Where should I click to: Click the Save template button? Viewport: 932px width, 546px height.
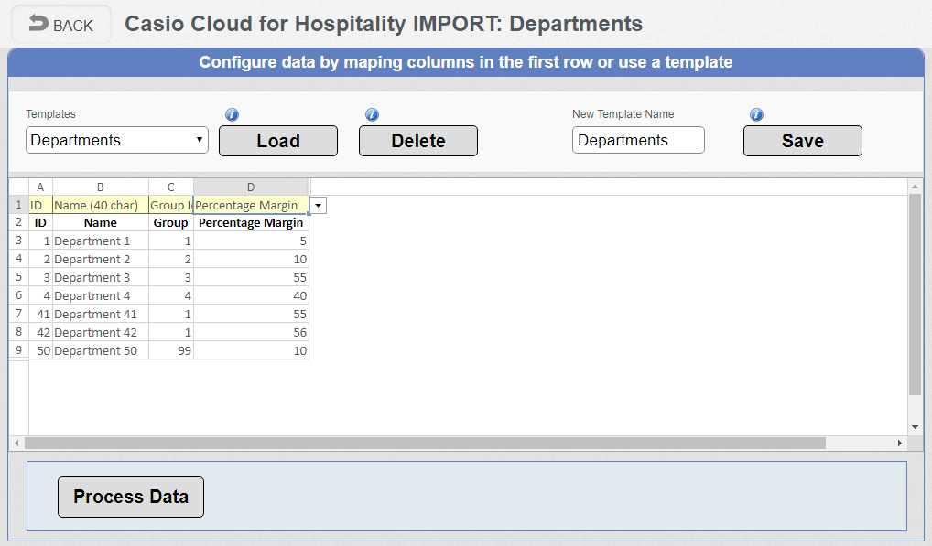point(803,141)
